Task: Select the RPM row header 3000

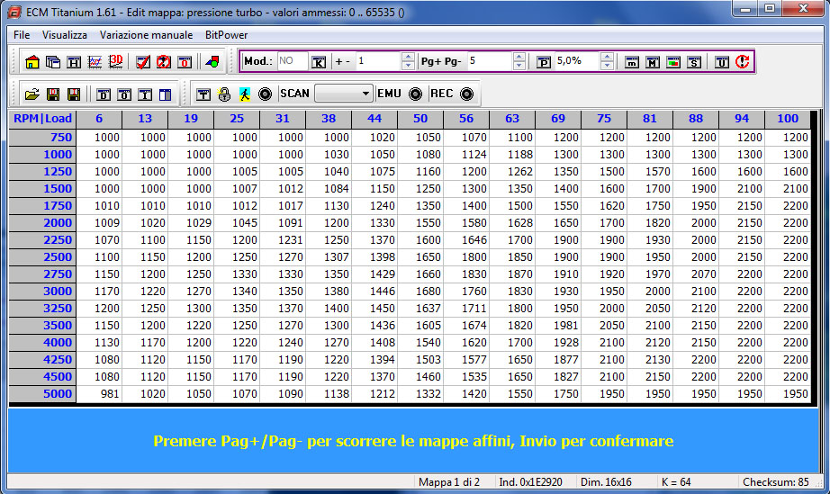Action: pos(42,292)
